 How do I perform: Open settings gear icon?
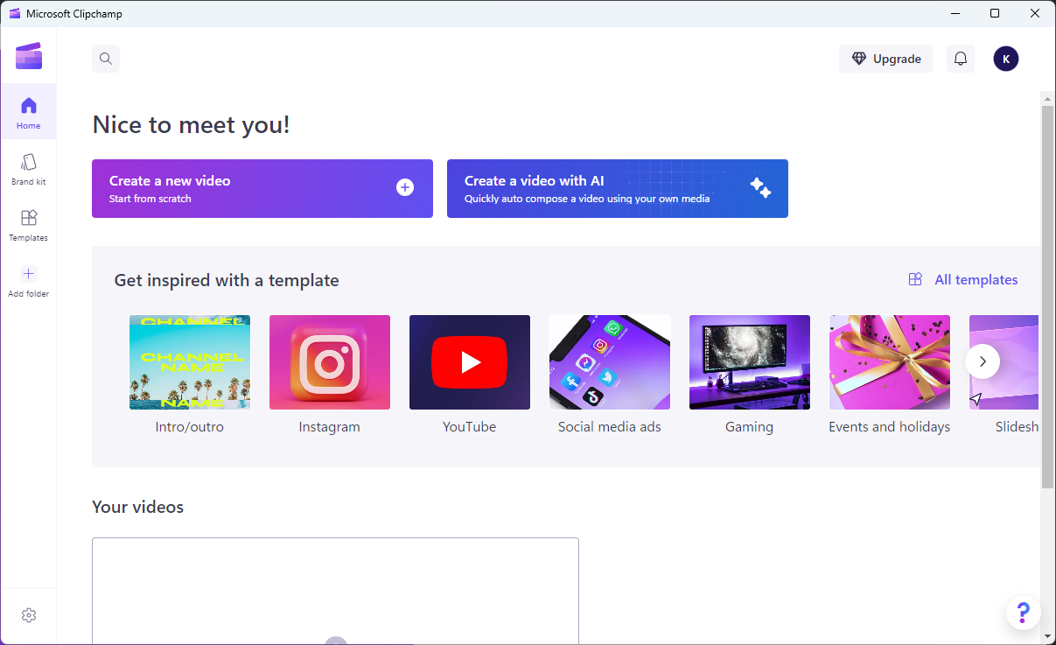[29, 615]
